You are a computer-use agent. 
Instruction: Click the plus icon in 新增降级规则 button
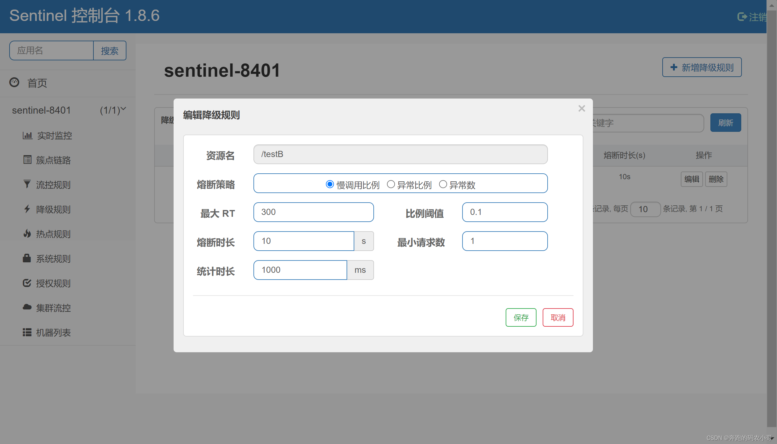tap(674, 67)
